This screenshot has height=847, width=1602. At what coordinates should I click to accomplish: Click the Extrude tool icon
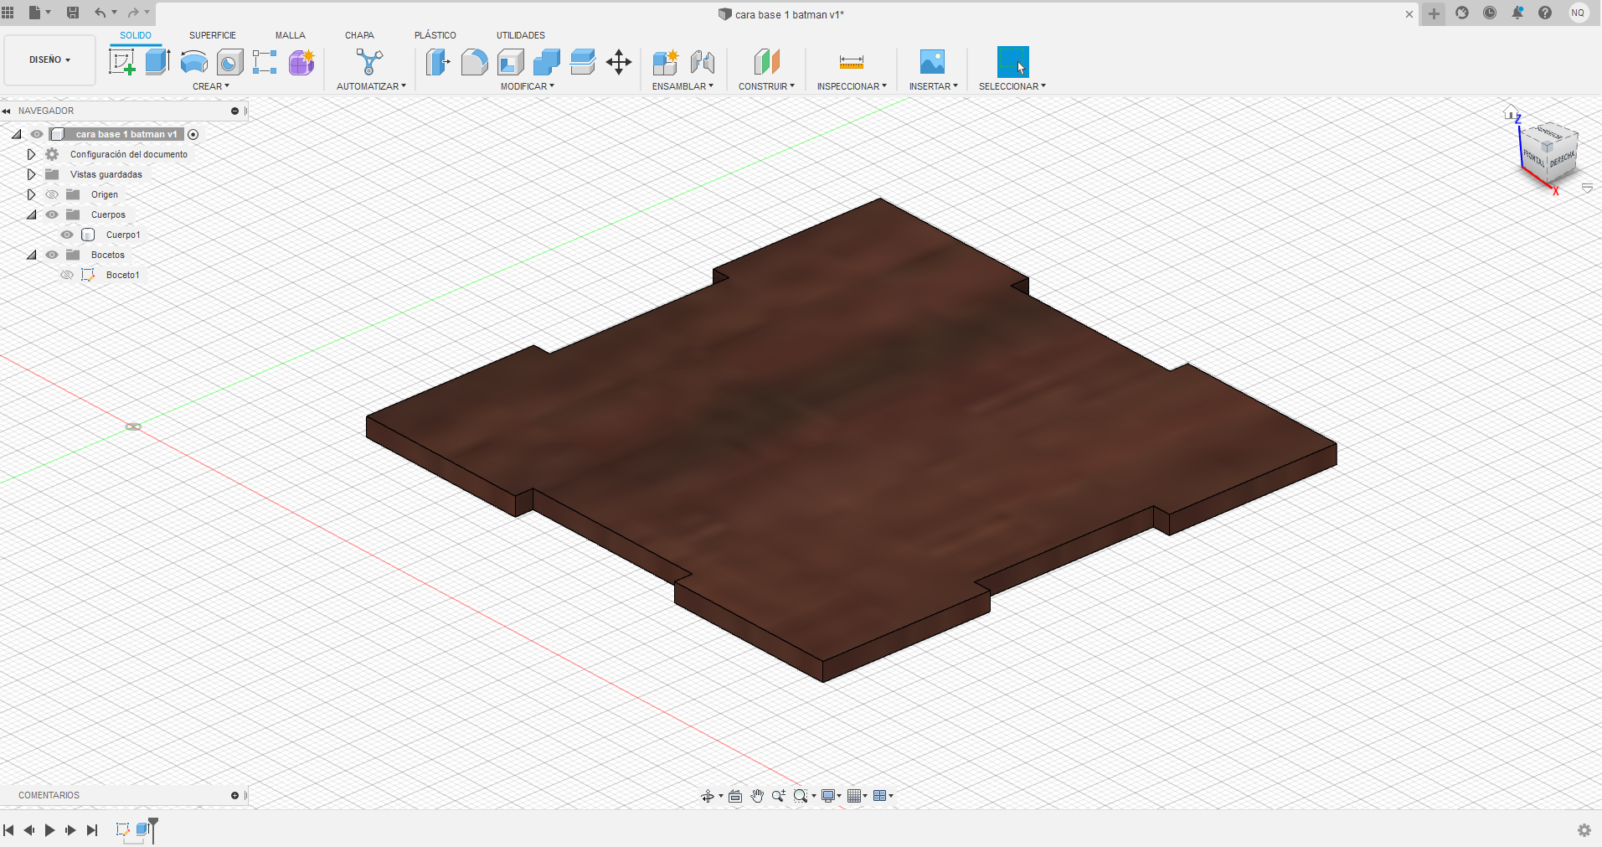click(x=157, y=62)
